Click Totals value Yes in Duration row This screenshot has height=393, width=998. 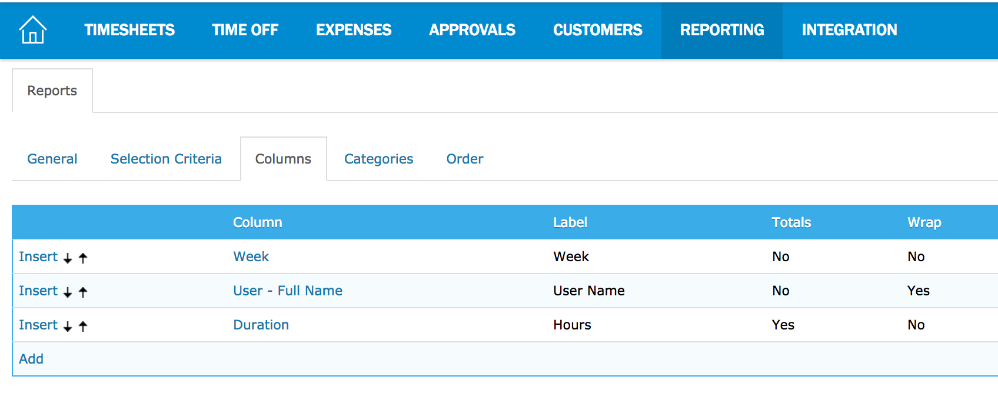783,325
